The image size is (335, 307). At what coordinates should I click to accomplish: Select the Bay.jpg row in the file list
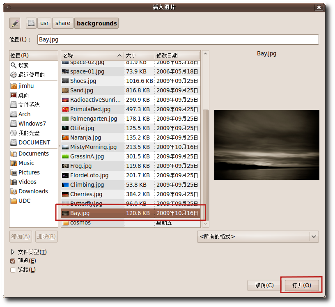131,213
